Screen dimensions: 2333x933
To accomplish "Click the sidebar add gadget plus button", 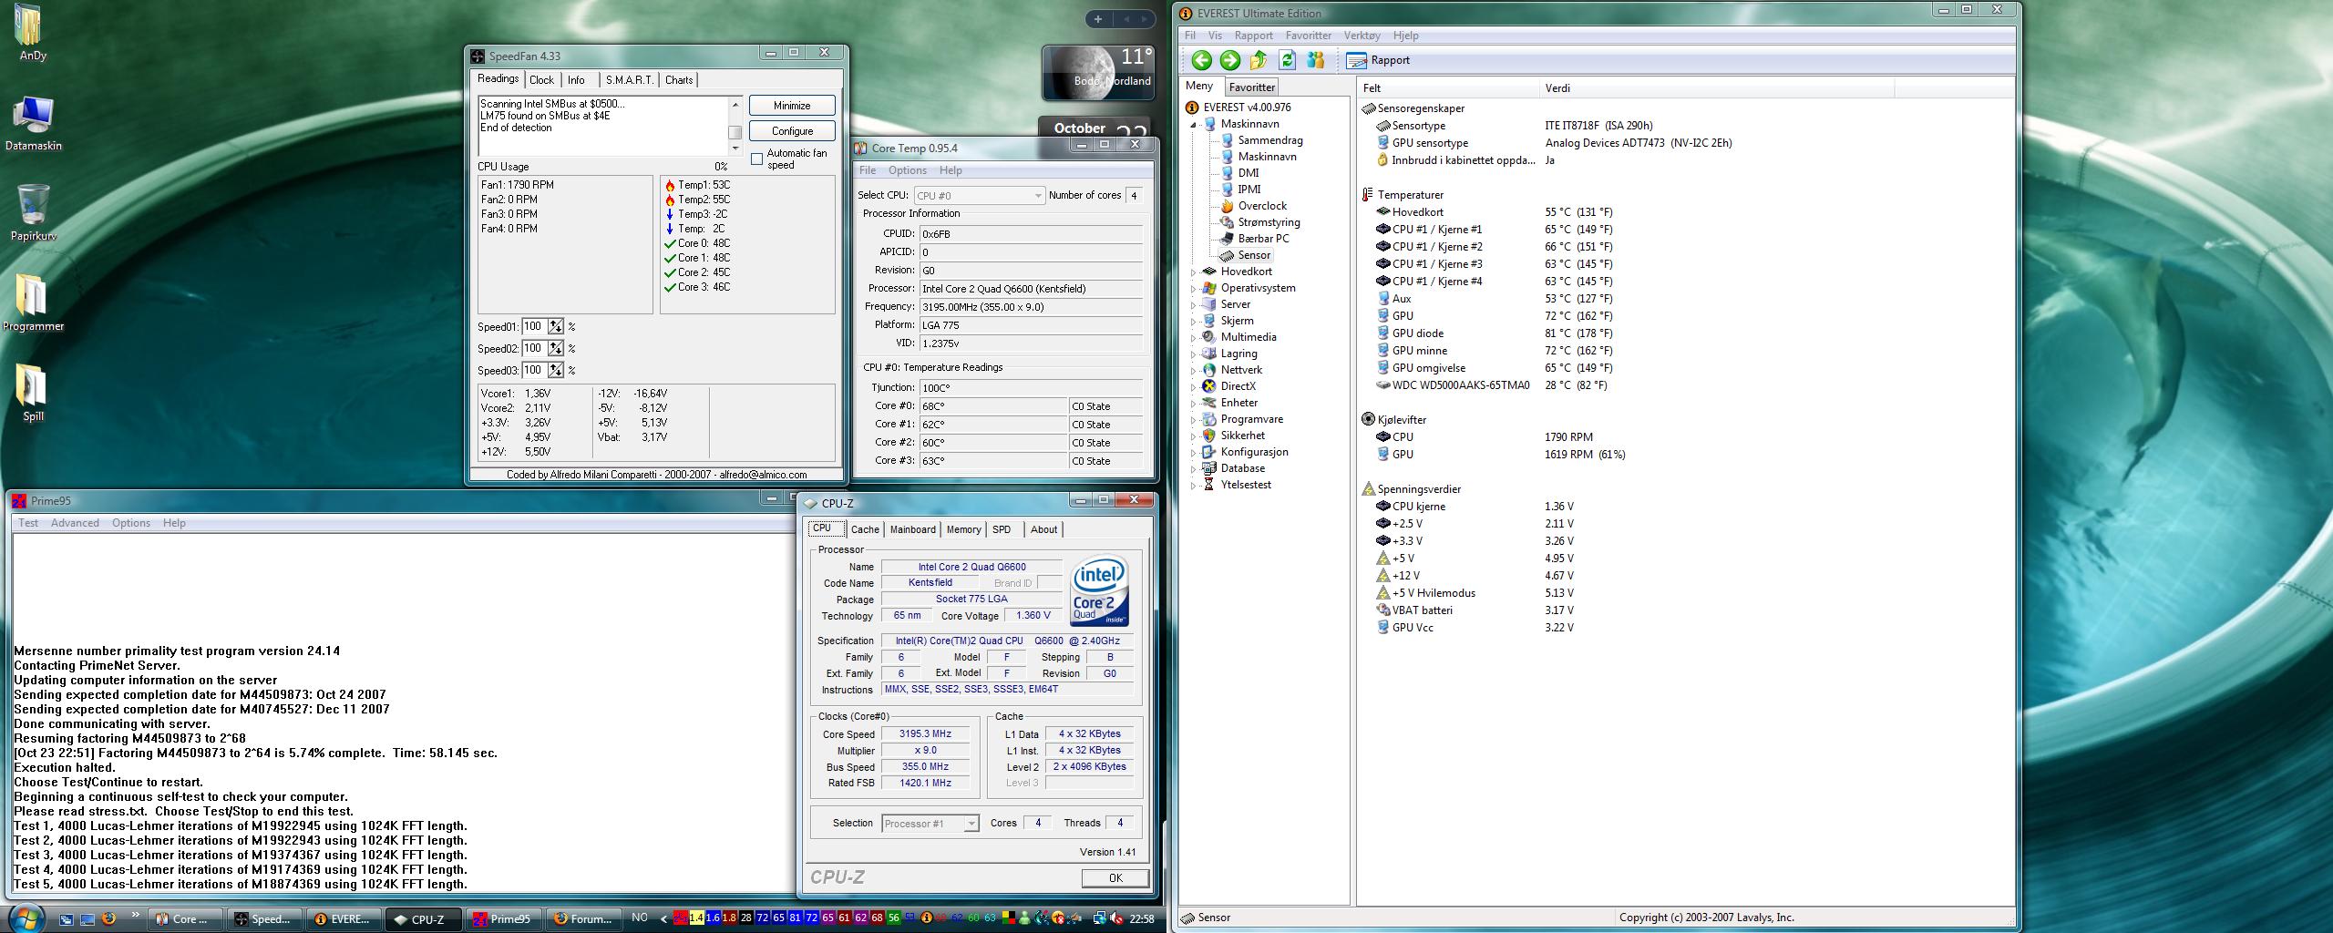I will (x=1098, y=19).
